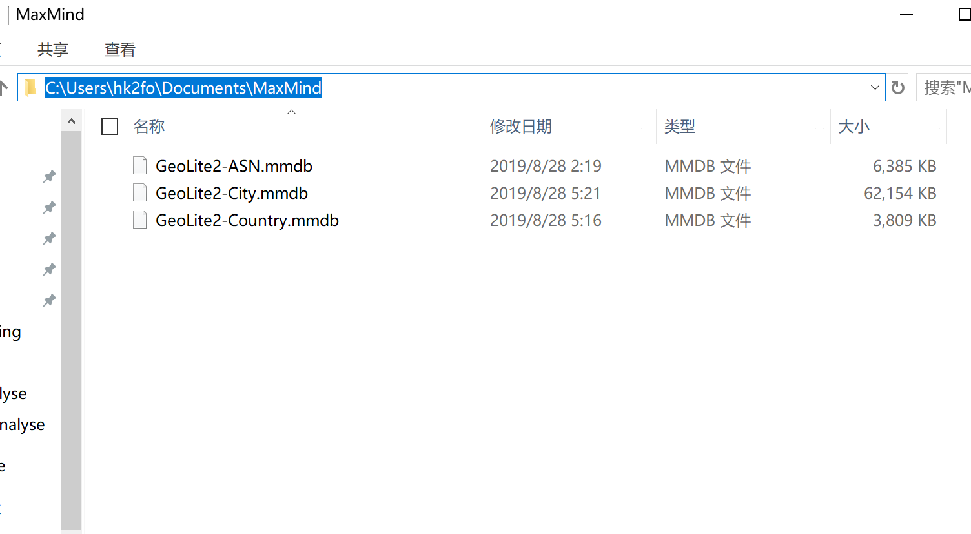971x534 pixels.
Task: Click the address path C:\Users\hk2fo\Documents\MaxMind
Action: pos(183,87)
